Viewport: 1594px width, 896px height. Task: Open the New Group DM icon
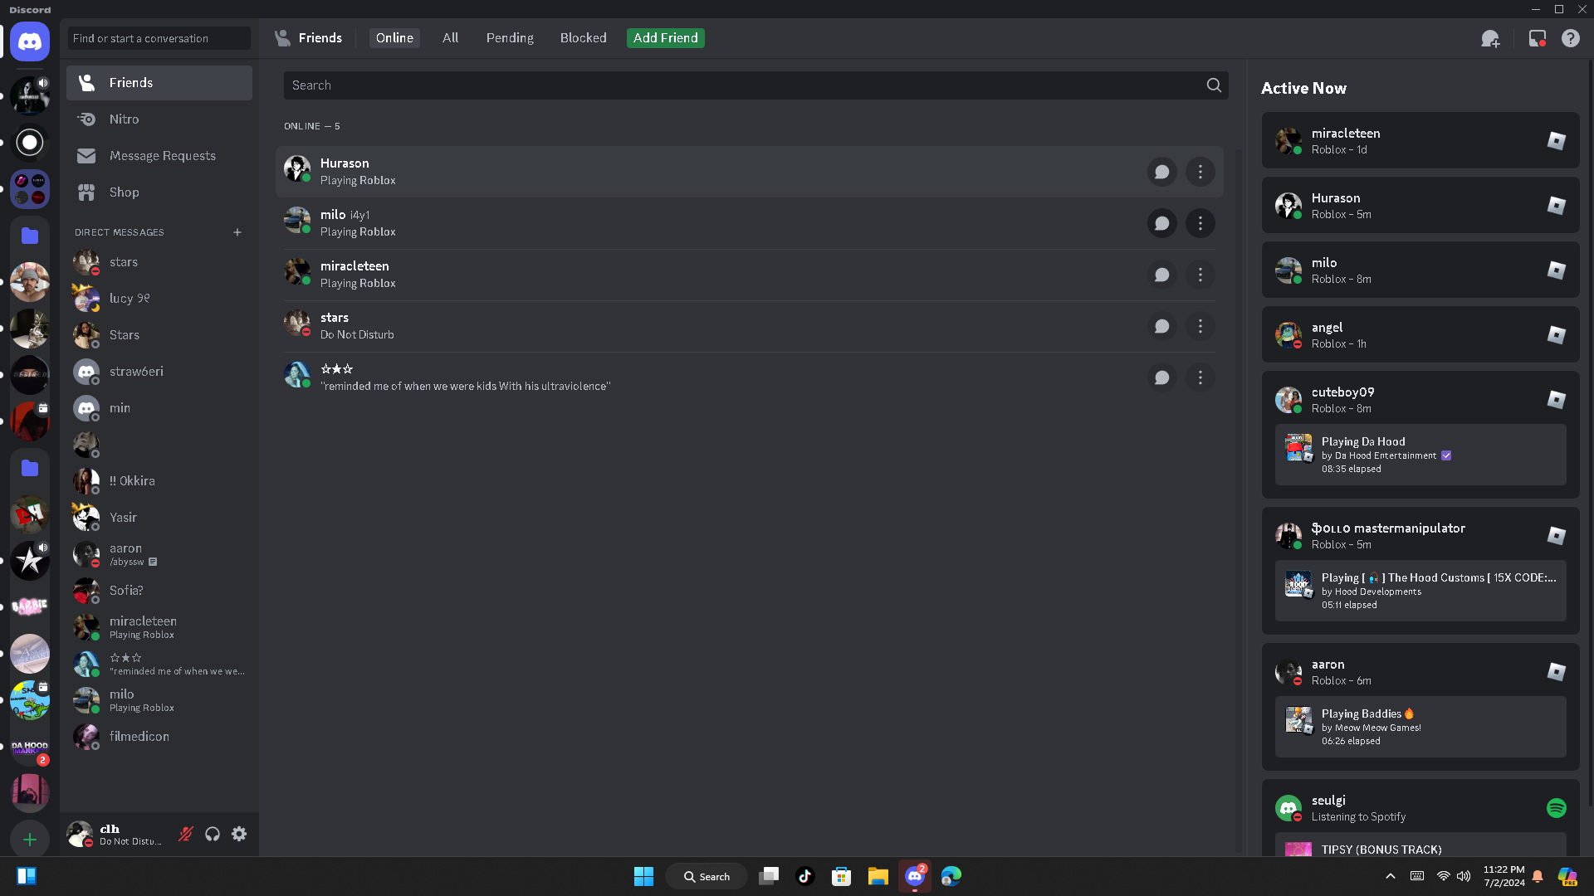tap(1490, 38)
